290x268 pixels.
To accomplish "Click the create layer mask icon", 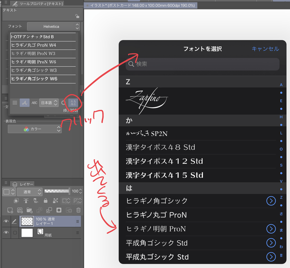I will (59, 210).
